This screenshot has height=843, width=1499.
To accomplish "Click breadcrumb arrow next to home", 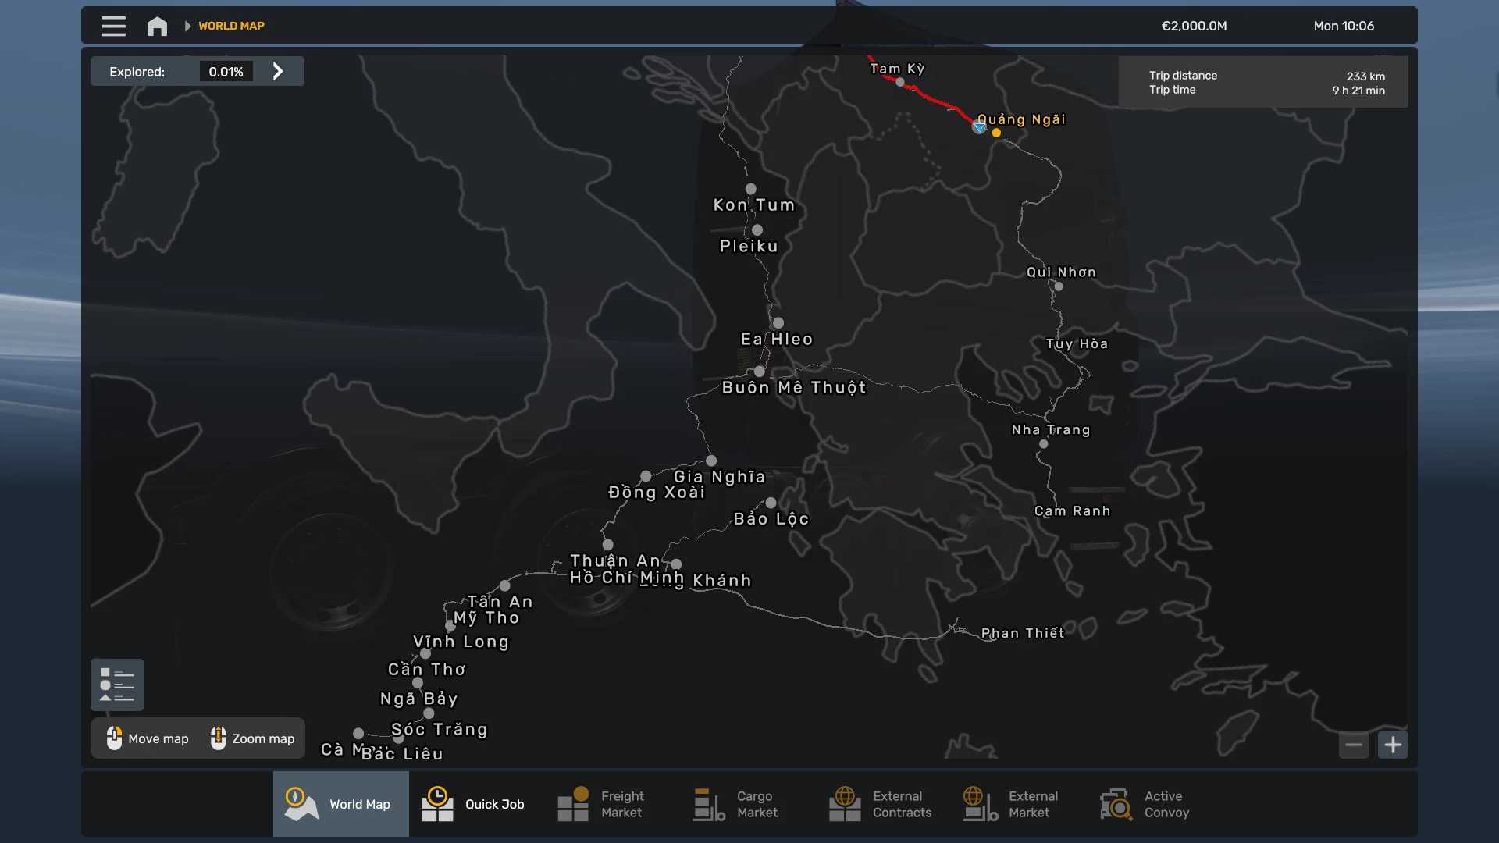I will click(187, 26).
